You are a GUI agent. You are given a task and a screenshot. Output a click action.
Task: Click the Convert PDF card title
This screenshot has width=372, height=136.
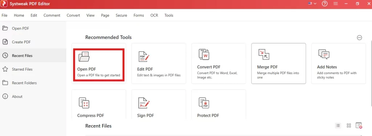coord(209,67)
